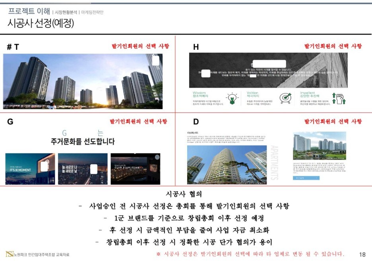The width and height of the screenshot is (372, 263).
Task: Click the slide title '시공사 선정(예정)'
Action: point(41,23)
